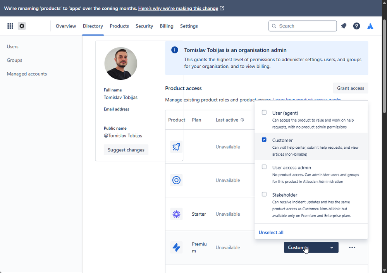Screen dimensions: 387x273
Task: Click the Grant access button
Action: [351, 88]
